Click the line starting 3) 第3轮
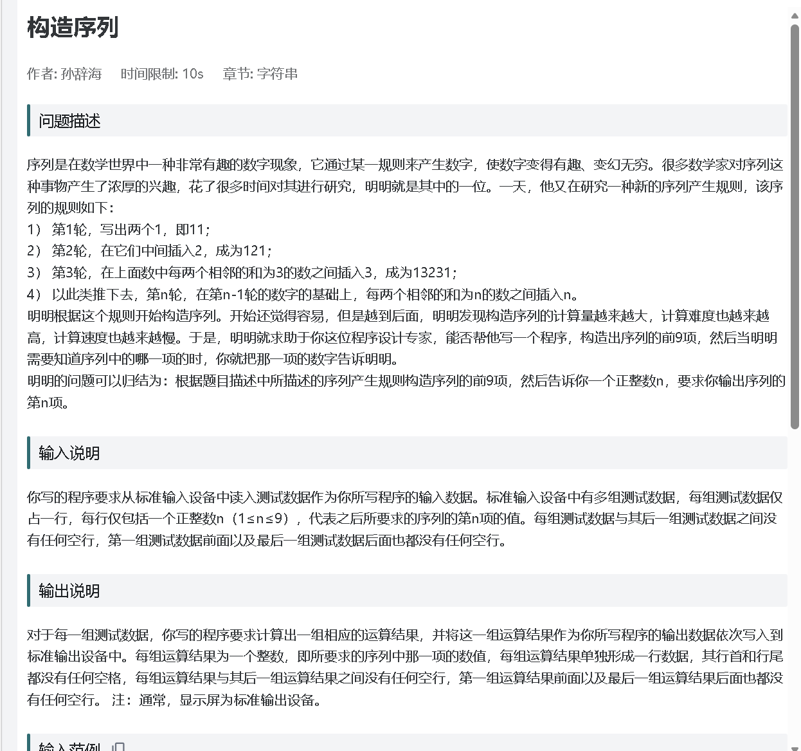The width and height of the screenshot is (801, 751). point(242,273)
